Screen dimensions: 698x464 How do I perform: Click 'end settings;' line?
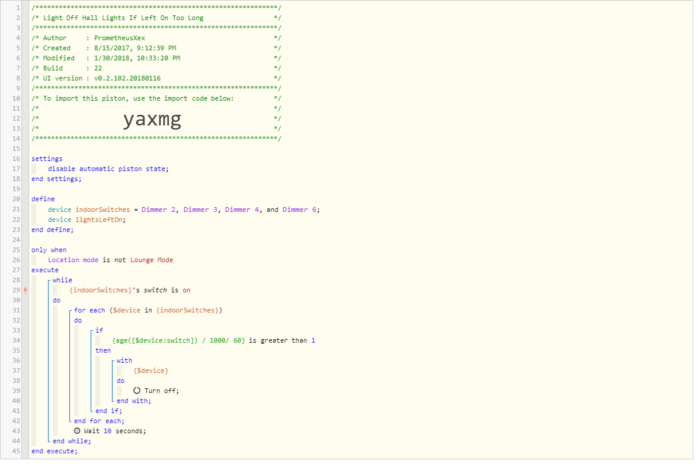[56, 179]
